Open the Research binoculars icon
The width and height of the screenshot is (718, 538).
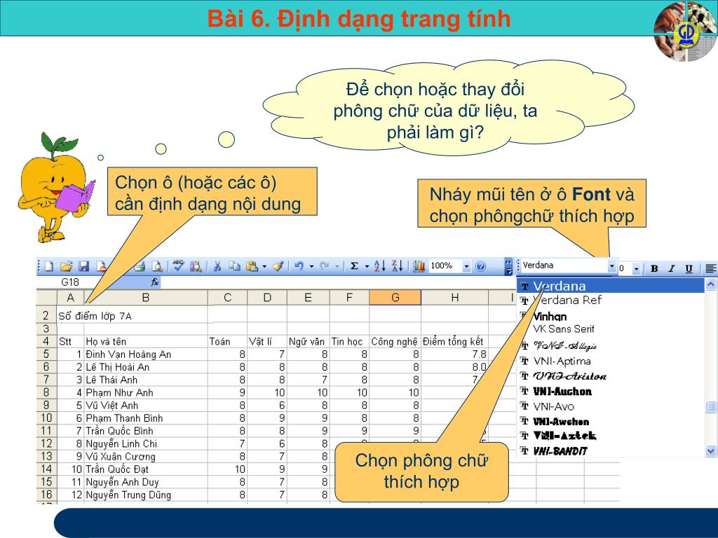[196, 266]
